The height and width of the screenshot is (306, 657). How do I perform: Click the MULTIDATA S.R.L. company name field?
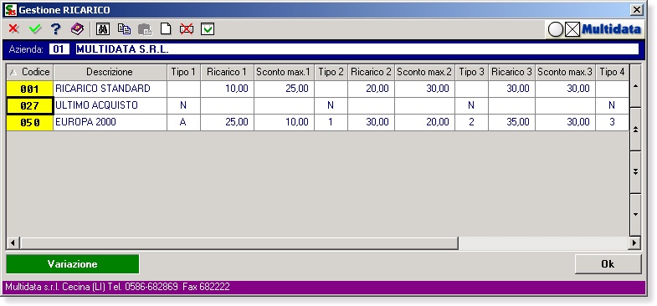tap(357, 49)
